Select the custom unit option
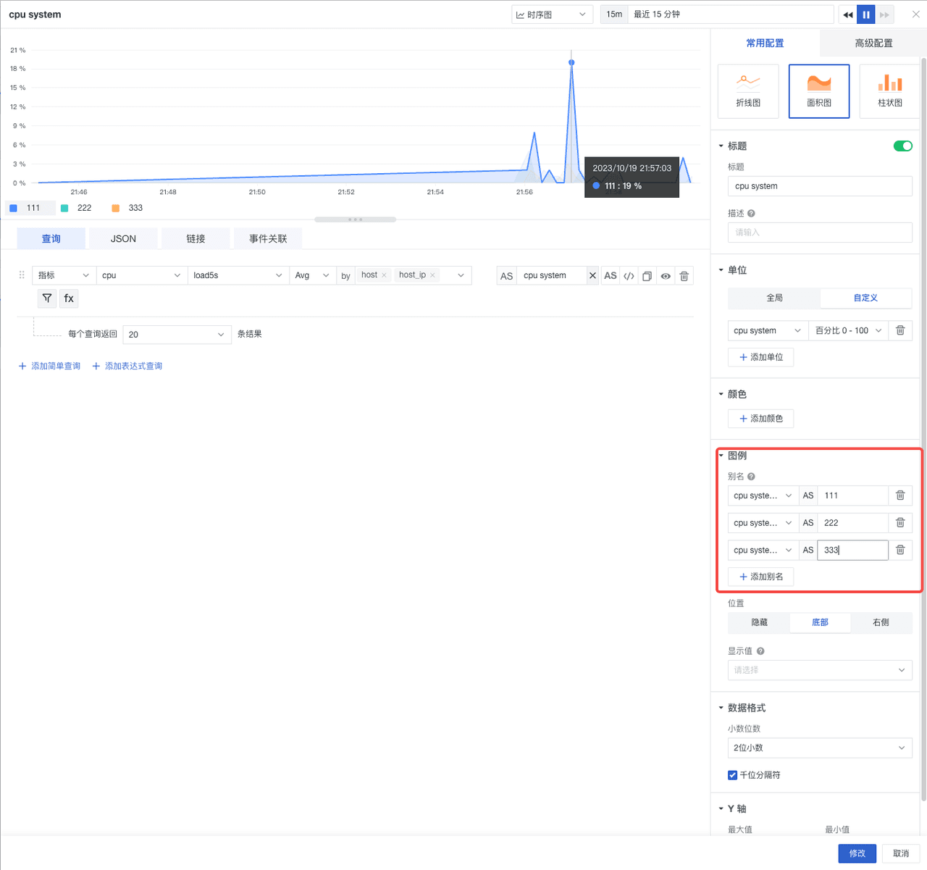Screen dimensions: 927x870 [865, 298]
